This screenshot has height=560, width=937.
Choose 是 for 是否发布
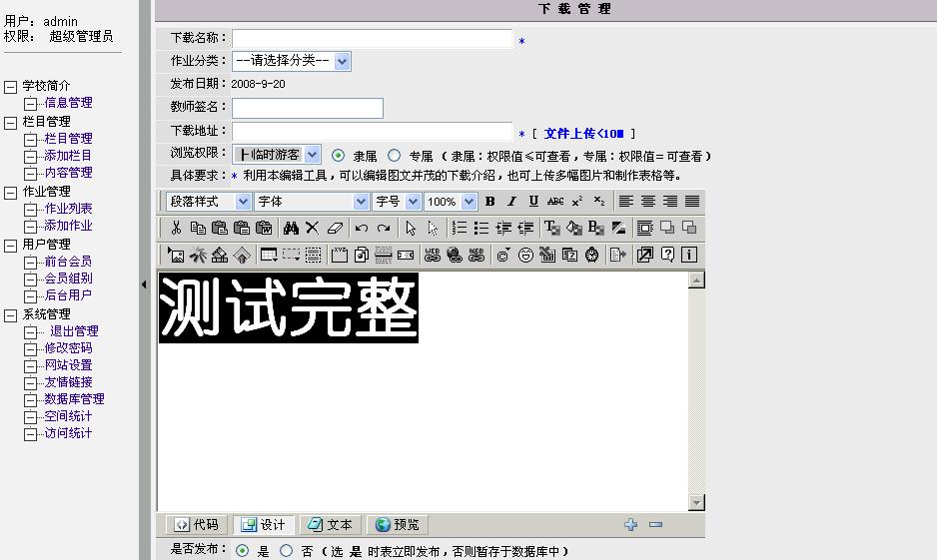coord(242,550)
